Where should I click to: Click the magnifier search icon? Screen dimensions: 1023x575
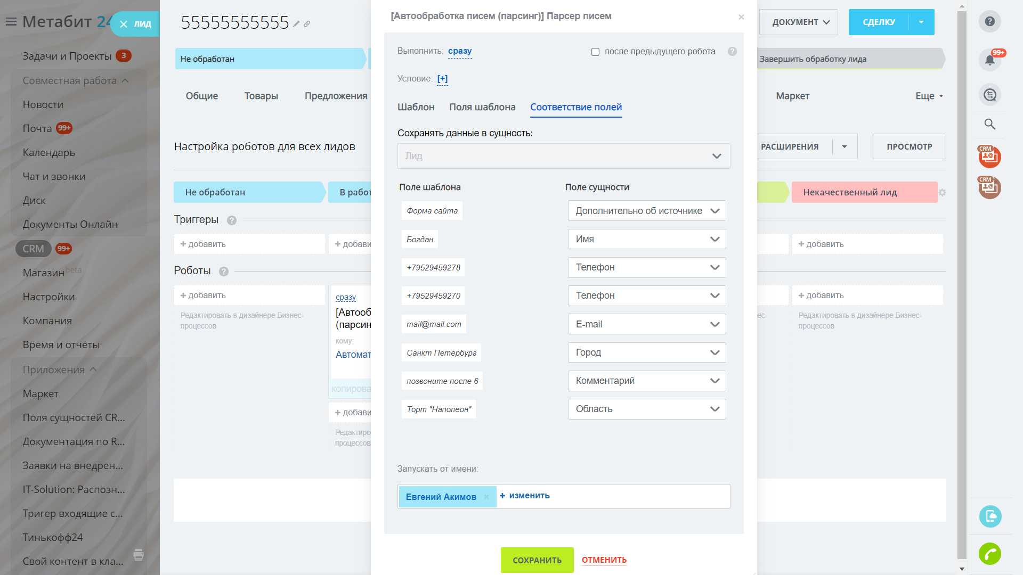pos(989,125)
